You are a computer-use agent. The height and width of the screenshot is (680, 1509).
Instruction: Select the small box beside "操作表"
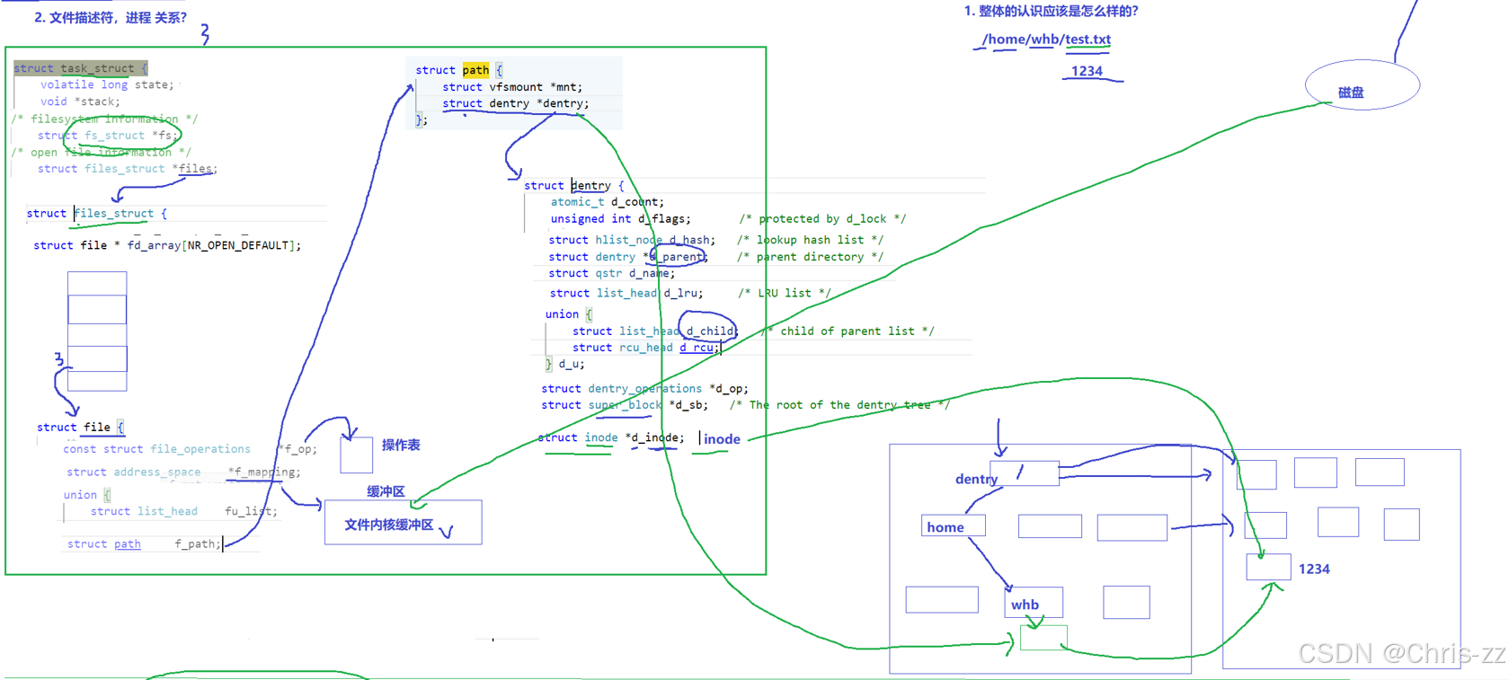tap(357, 455)
